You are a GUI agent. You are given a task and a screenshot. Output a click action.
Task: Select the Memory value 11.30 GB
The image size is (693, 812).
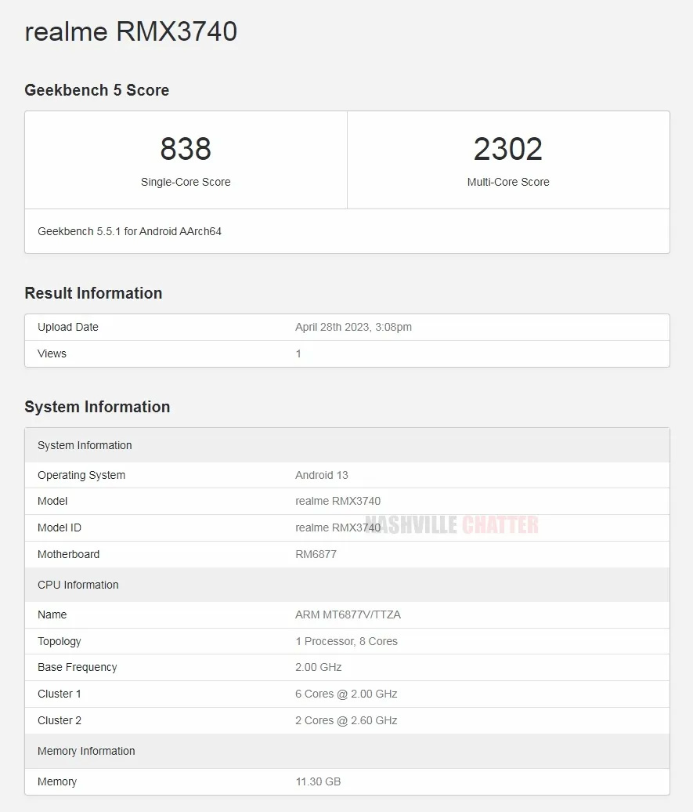click(x=318, y=781)
